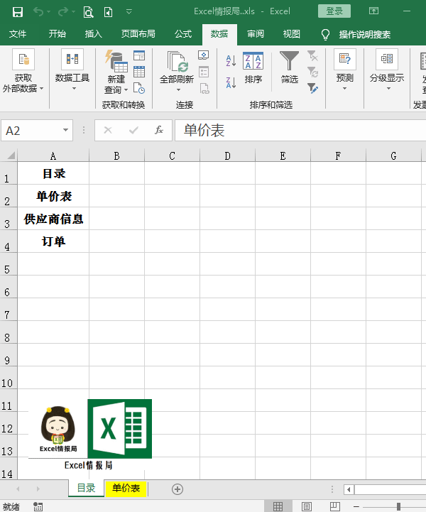Screen dimensions: 426x512
Task: Switch to Normal view in status bar
Action: coord(278,506)
